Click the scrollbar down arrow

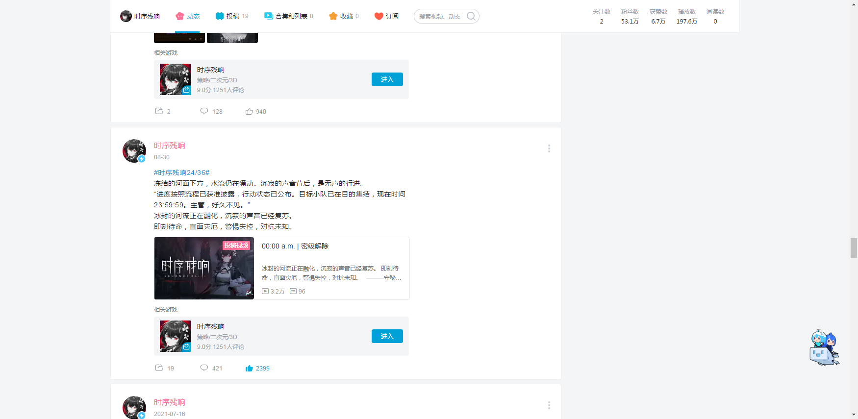[854, 415]
